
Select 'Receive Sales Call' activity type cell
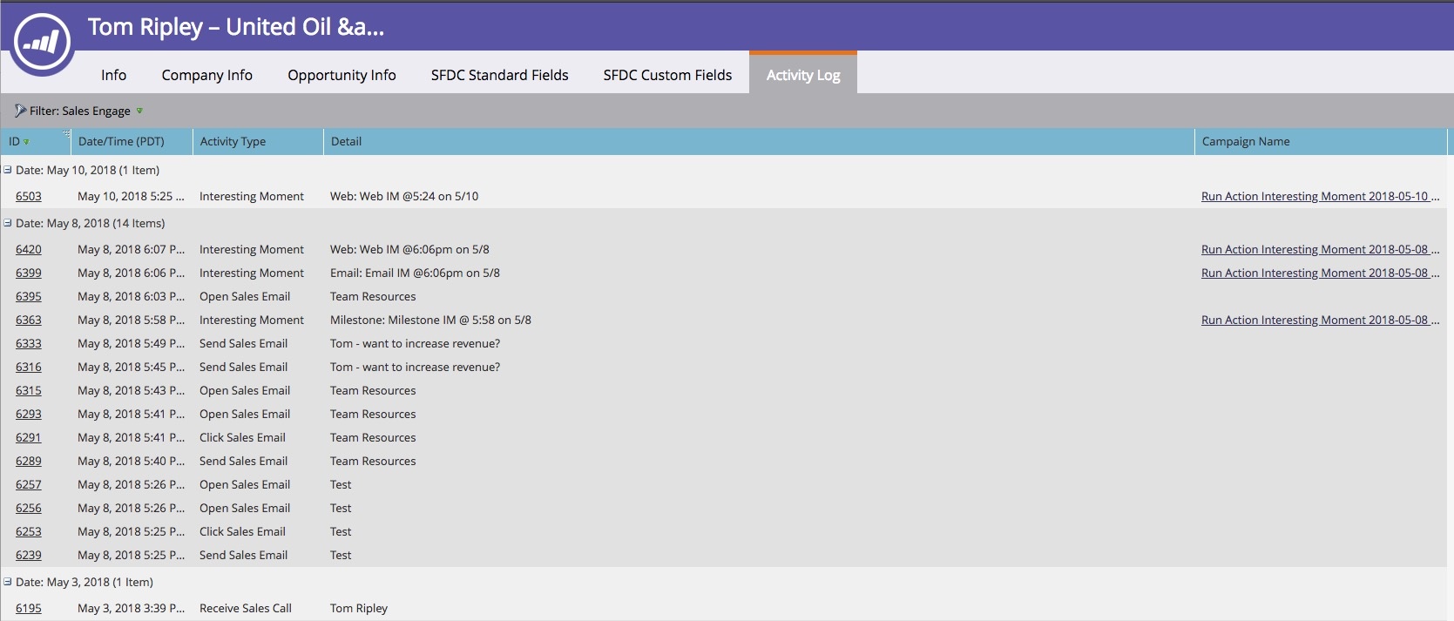coord(246,608)
